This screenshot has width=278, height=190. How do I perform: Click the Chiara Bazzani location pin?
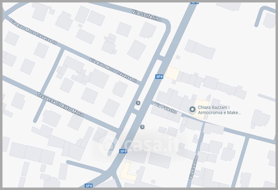click(192, 110)
